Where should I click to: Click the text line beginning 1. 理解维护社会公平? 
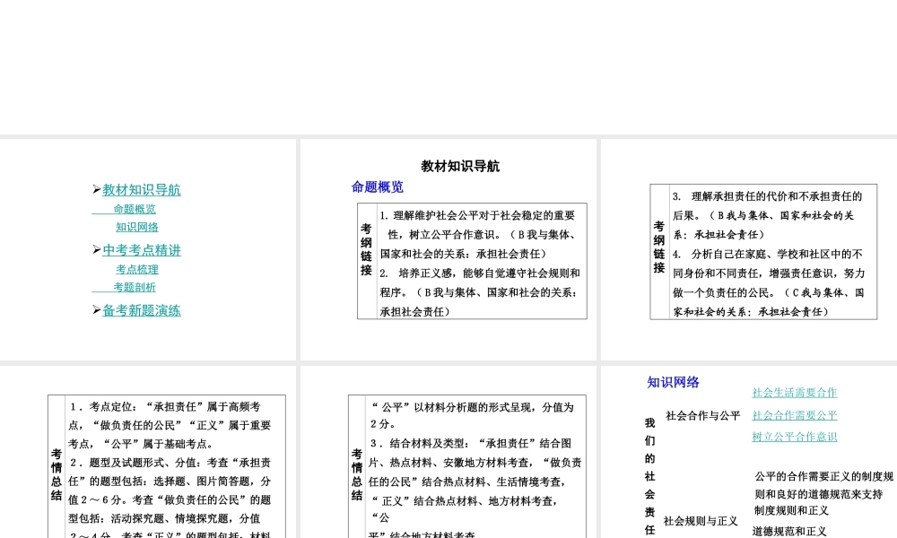(478, 215)
